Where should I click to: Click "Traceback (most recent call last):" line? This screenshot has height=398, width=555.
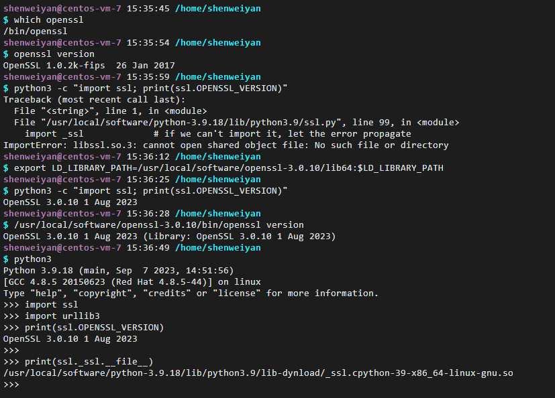coord(94,100)
